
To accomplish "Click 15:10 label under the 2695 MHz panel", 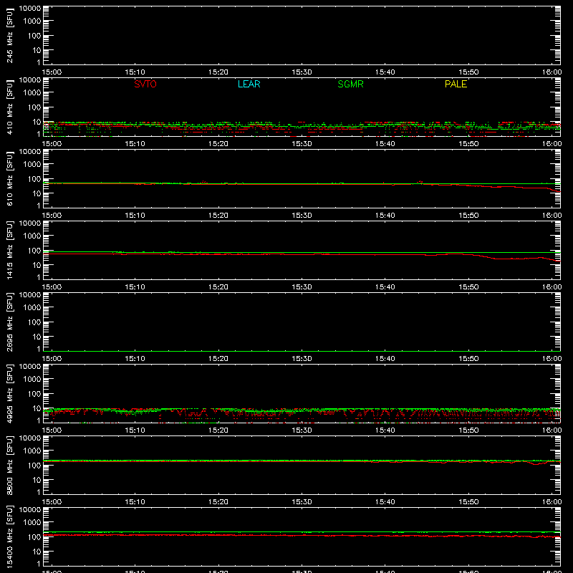I will [x=135, y=359].
